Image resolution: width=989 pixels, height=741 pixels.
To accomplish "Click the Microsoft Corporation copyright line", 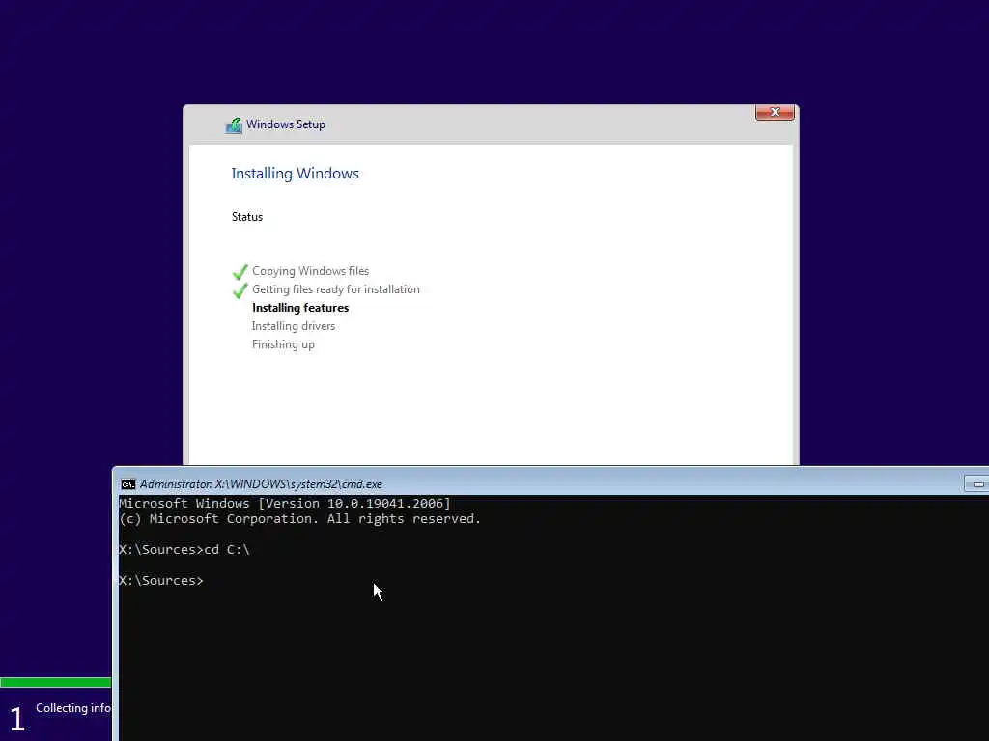I will [x=299, y=518].
